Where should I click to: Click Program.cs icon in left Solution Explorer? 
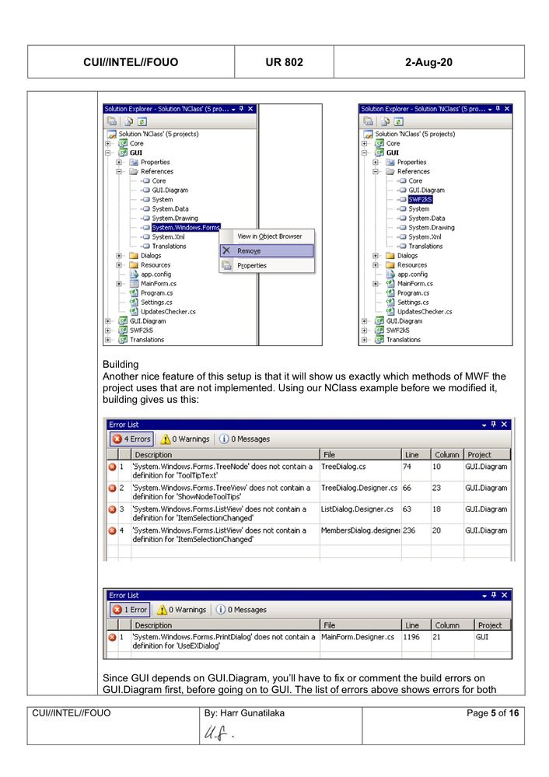pos(134,293)
